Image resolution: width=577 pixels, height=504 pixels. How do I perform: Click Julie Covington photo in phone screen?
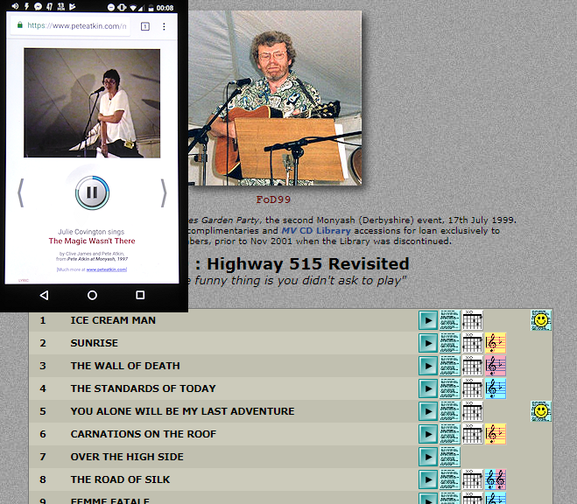coord(92,103)
